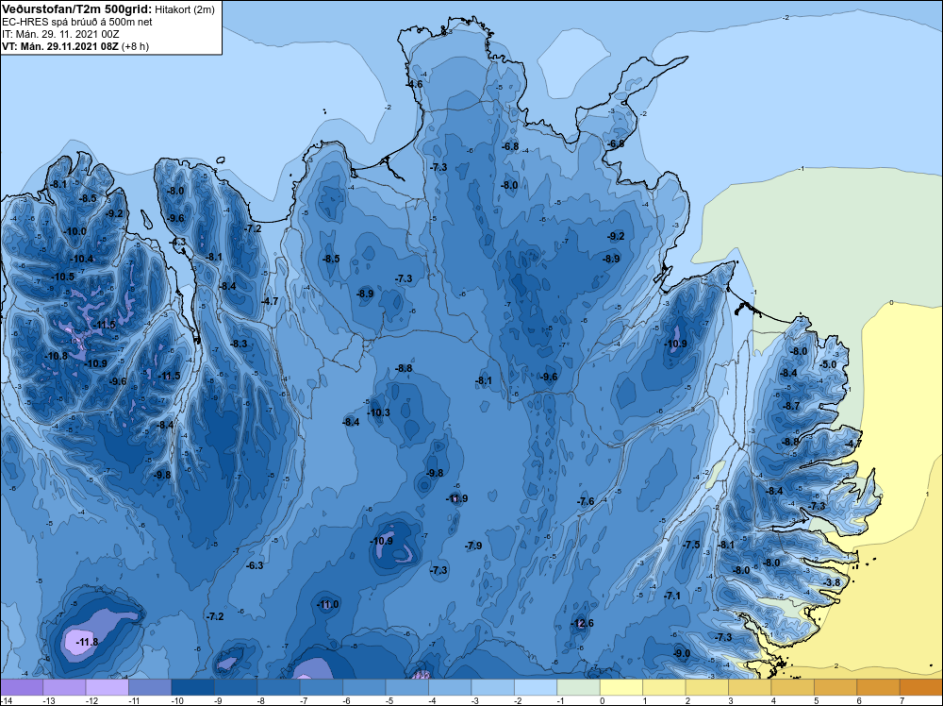
Task: Click the legend swatch between -4 and -3
Action: (450, 687)
